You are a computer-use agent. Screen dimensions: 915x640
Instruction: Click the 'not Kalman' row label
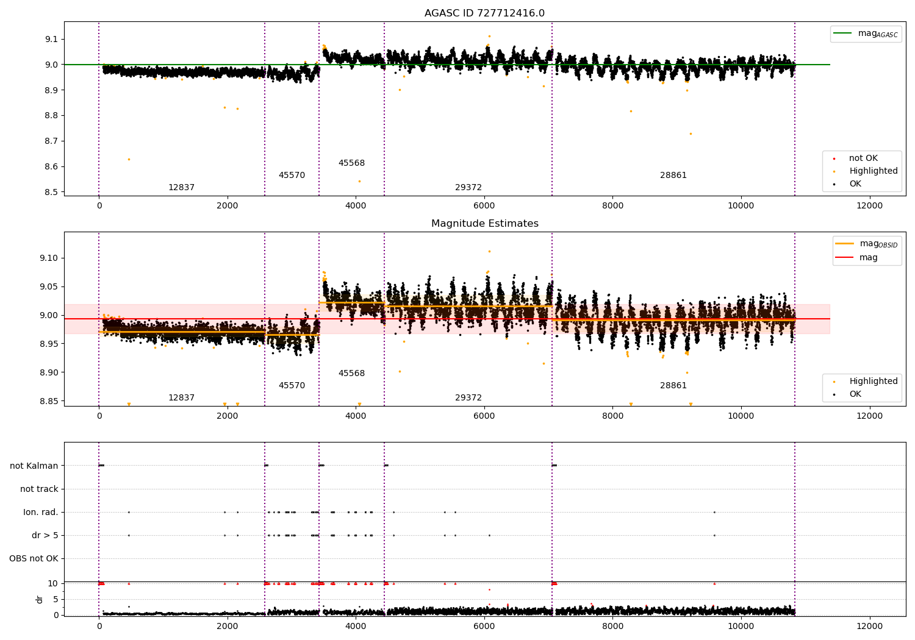click(x=34, y=466)
